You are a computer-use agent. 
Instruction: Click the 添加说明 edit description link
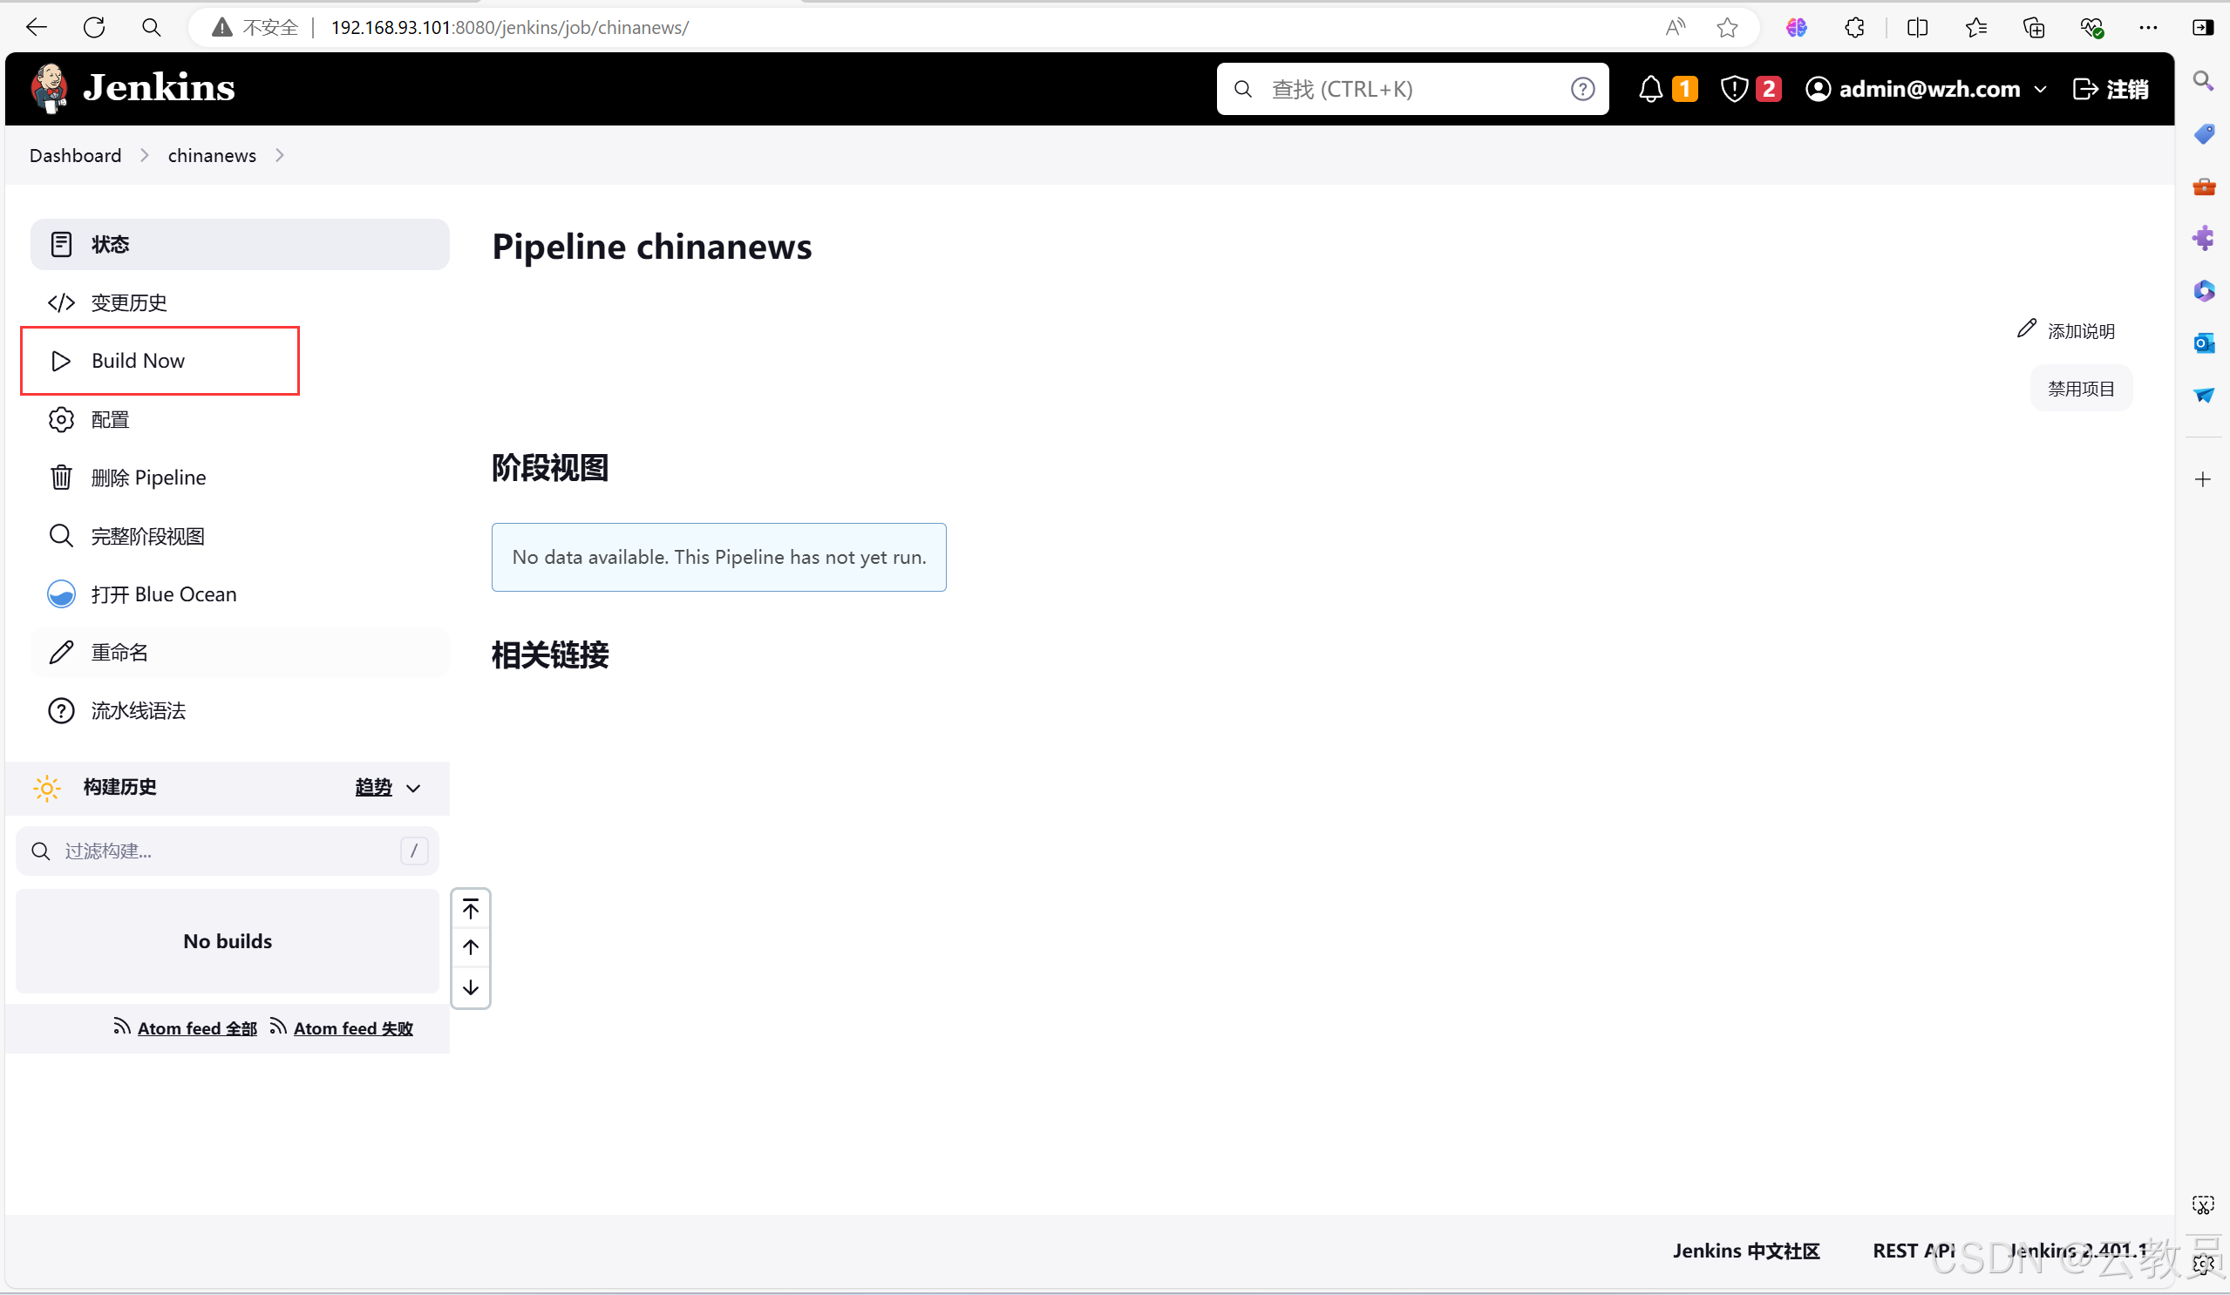[x=2066, y=330]
